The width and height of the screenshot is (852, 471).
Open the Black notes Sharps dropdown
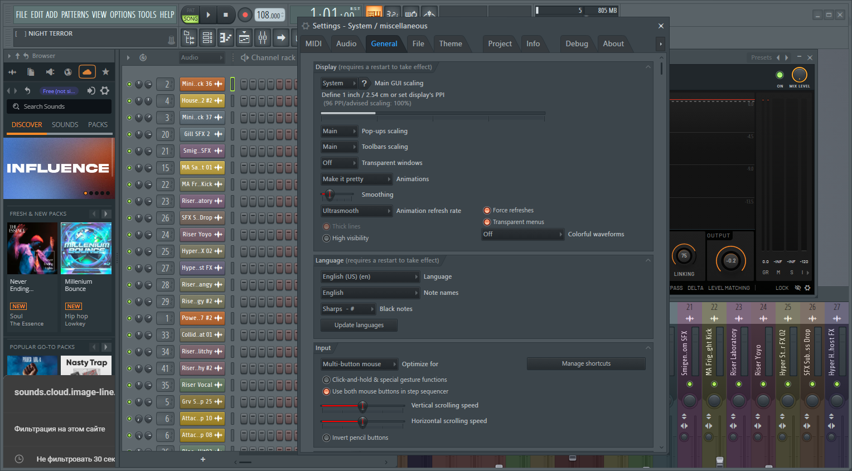coord(348,309)
